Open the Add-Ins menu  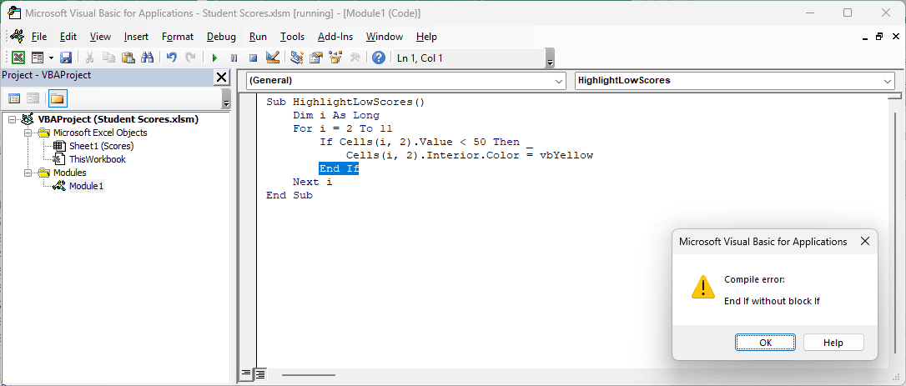(x=335, y=37)
